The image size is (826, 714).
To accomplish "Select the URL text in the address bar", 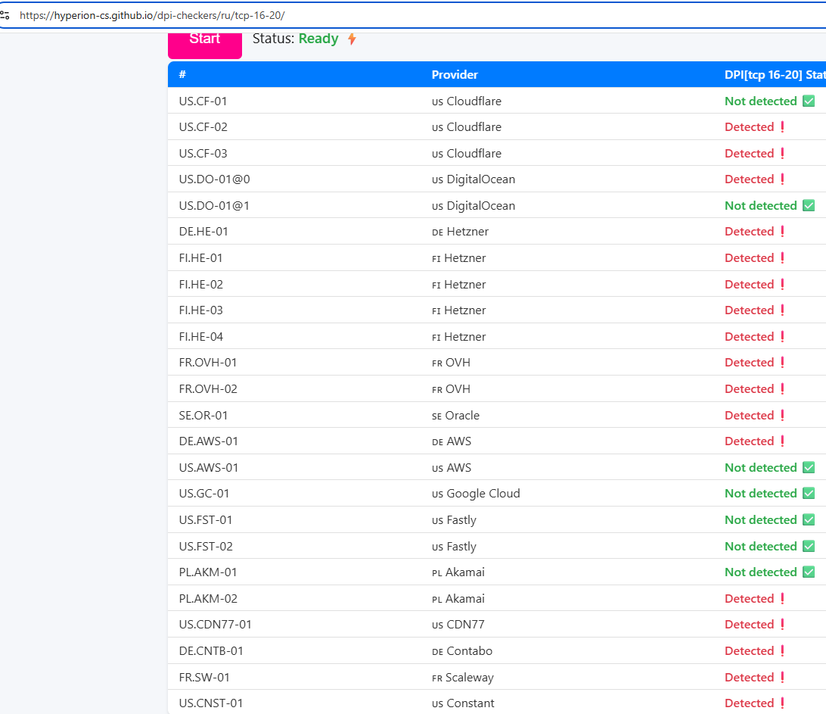I will tap(152, 15).
